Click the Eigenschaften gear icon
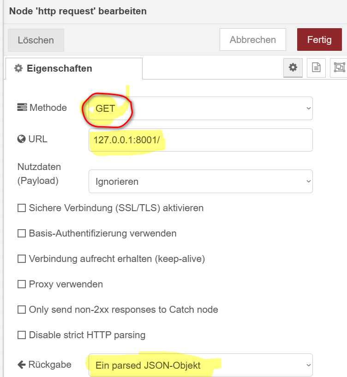The height and width of the screenshot is (377, 347). (18, 68)
